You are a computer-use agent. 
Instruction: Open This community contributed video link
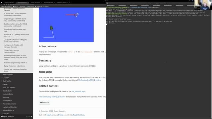[x=52, y=97]
